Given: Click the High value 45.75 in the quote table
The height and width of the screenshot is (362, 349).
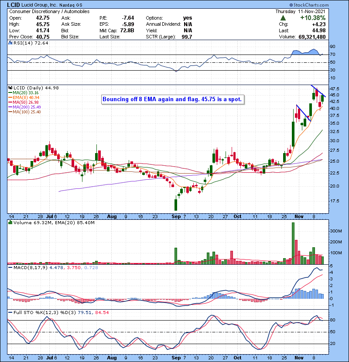Looking at the screenshot, I should point(43,24).
